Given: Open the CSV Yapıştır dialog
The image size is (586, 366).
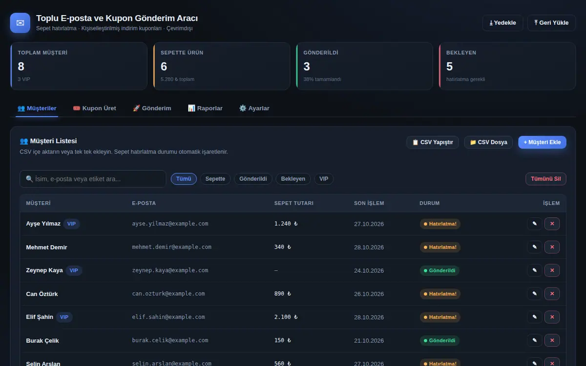Looking at the screenshot, I should tap(433, 142).
